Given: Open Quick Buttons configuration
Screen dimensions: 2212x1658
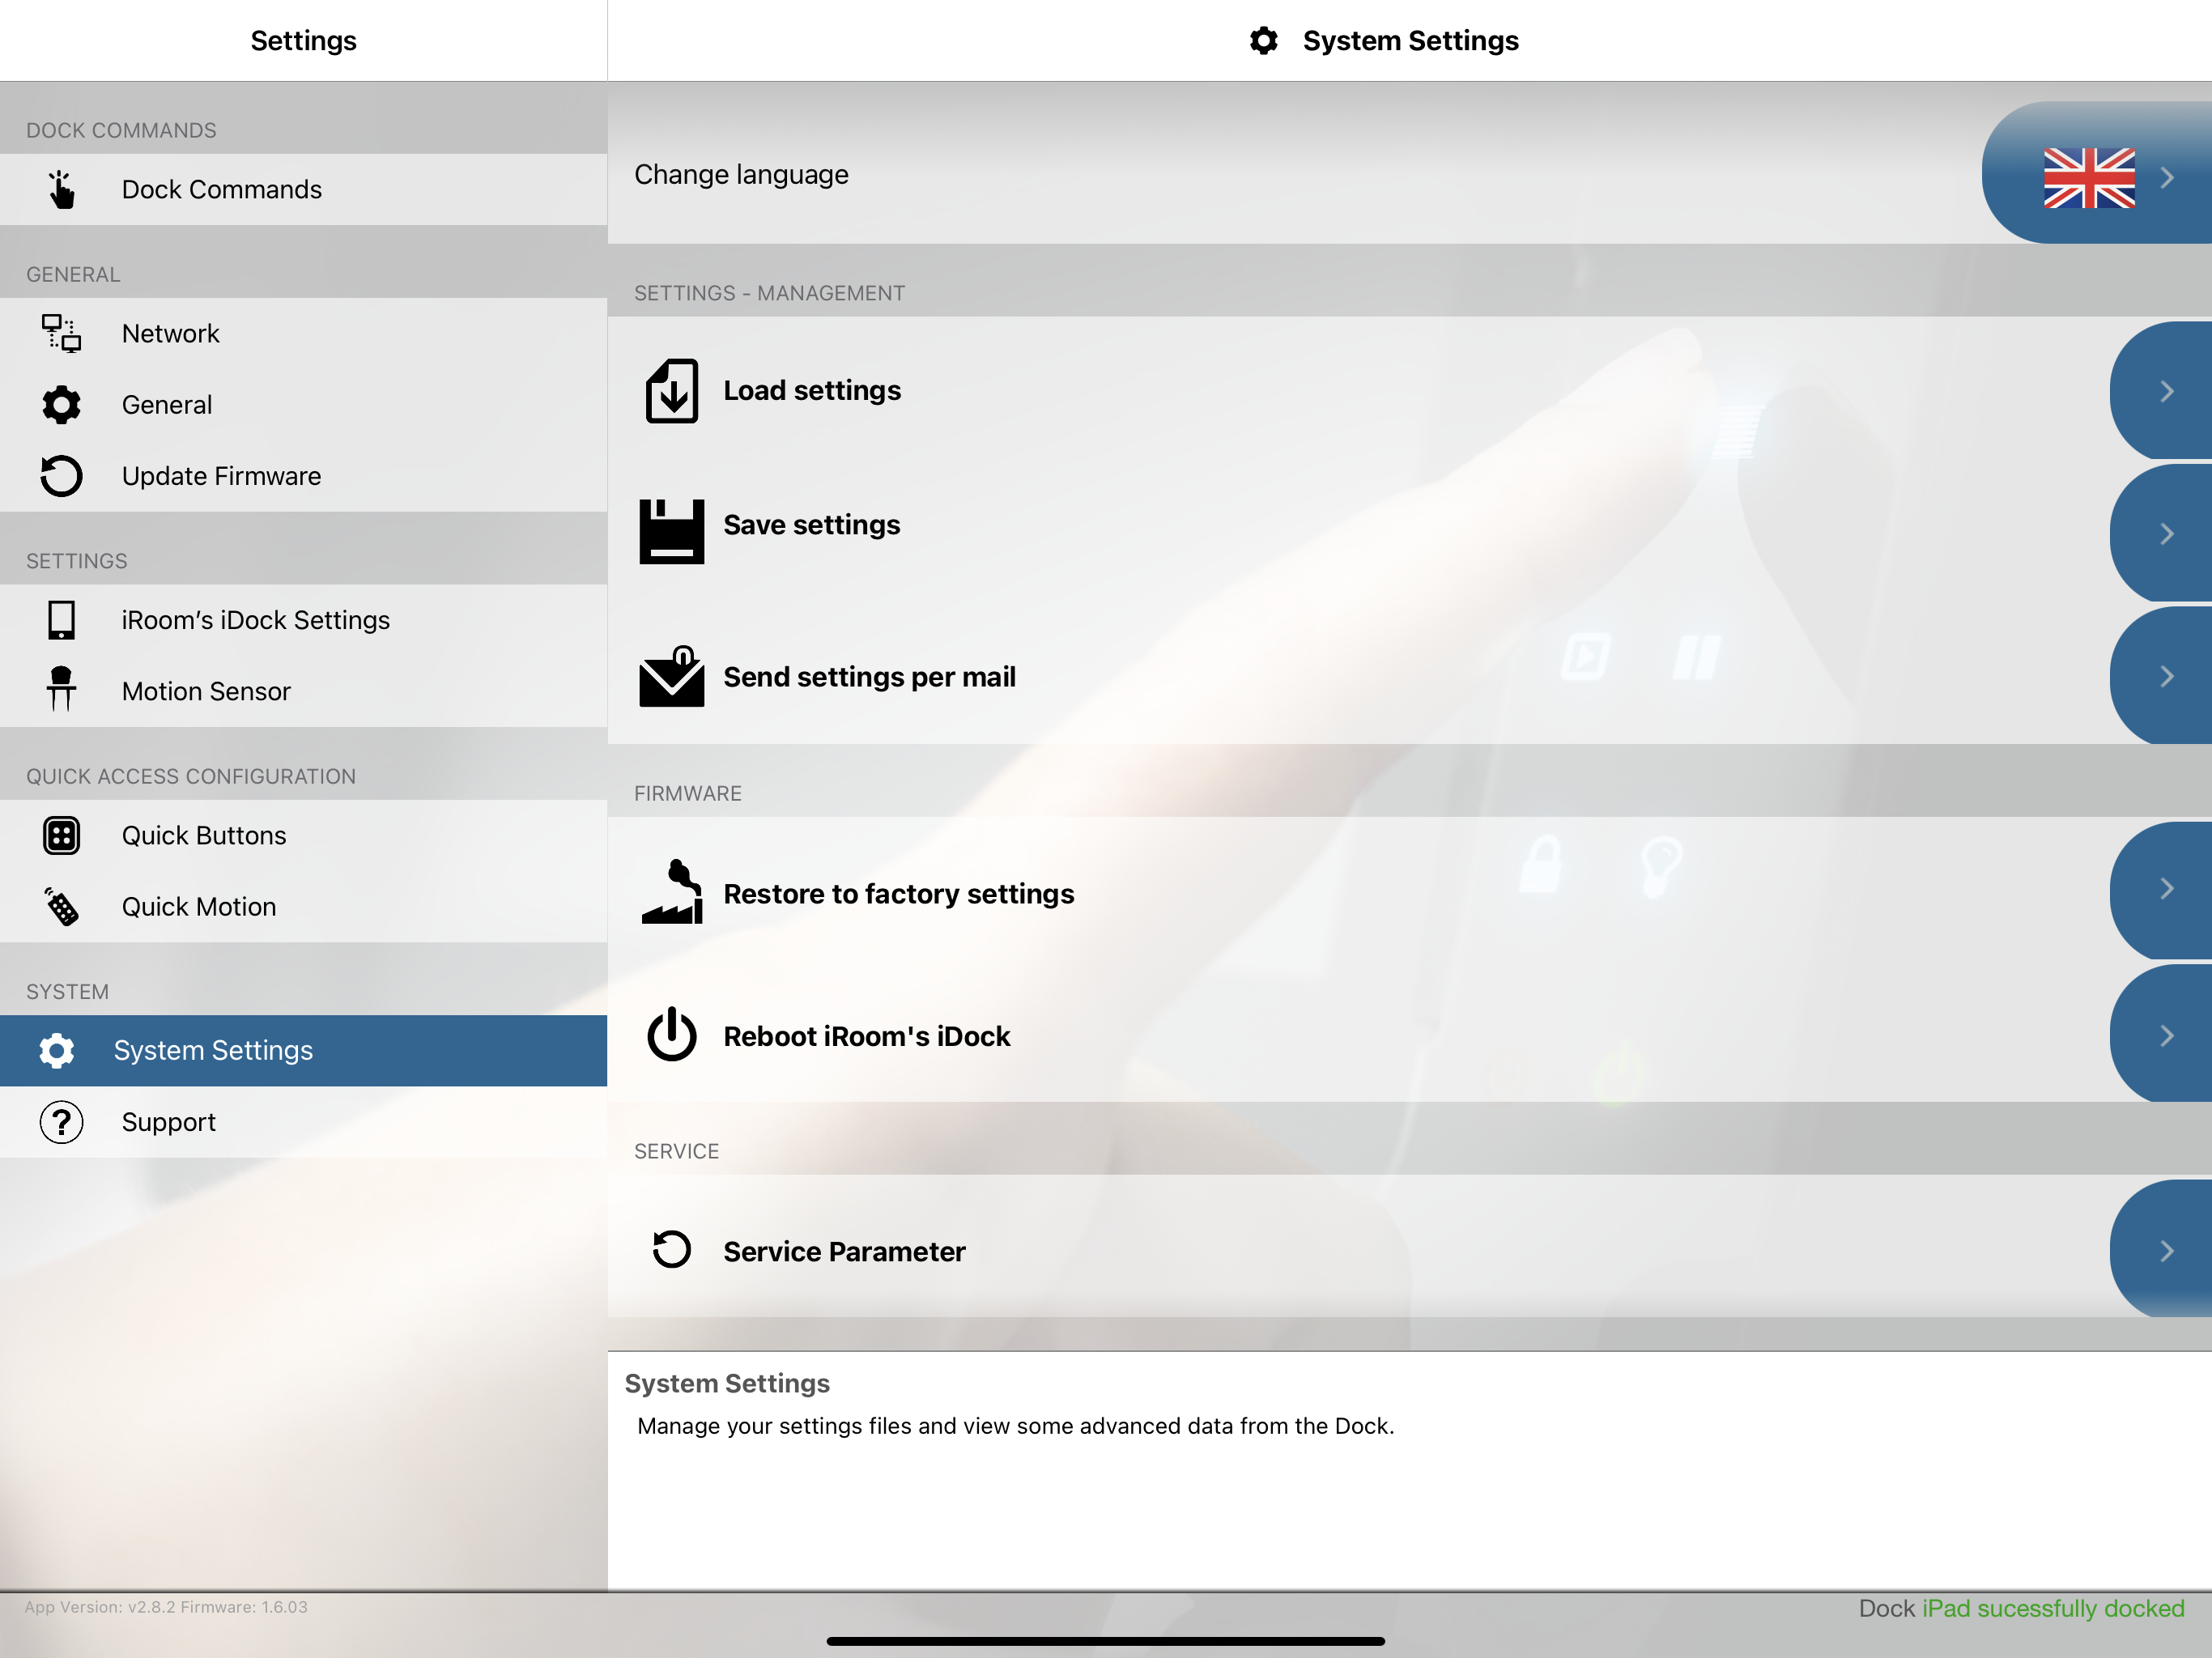Looking at the screenshot, I should pos(304,835).
